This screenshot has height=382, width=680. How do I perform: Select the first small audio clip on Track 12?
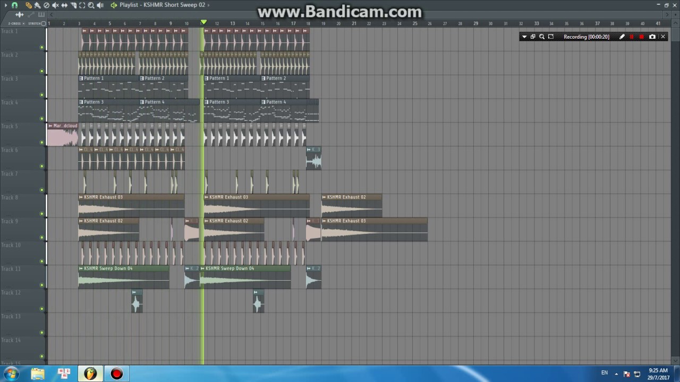(137, 301)
